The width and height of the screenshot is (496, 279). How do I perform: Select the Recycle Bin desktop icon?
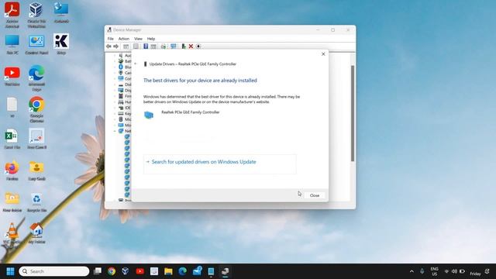36,202
